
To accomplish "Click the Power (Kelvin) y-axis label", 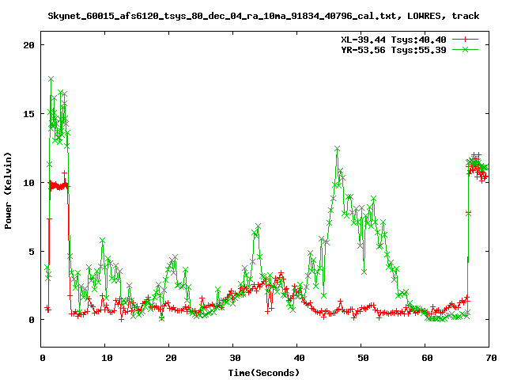I will (9, 192).
